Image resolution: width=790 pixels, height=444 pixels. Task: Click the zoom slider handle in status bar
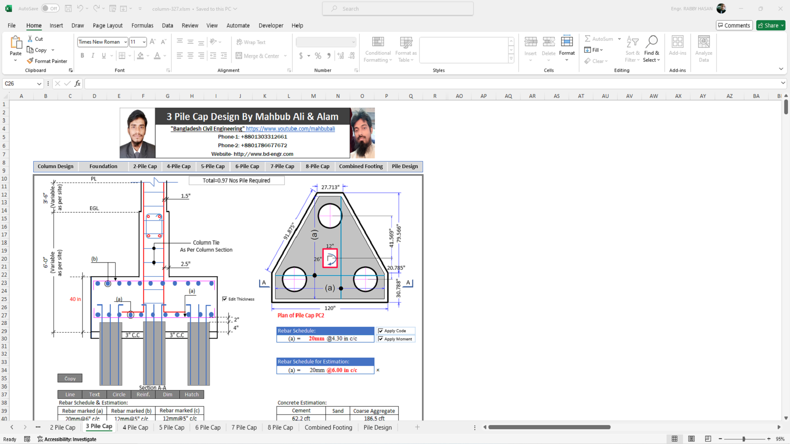point(744,439)
